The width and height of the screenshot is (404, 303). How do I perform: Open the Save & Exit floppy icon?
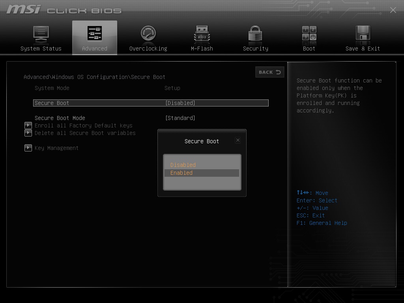(x=363, y=33)
